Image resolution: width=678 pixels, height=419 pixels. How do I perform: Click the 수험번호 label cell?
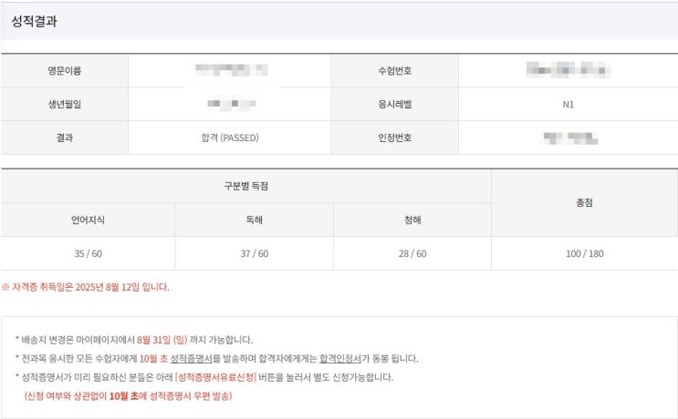(x=394, y=71)
